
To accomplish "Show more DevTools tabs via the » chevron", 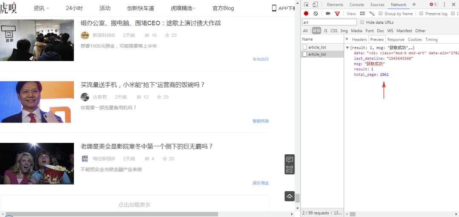I will (x=414, y=5).
